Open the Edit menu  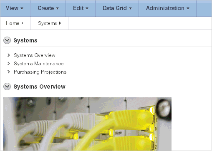(81, 8)
